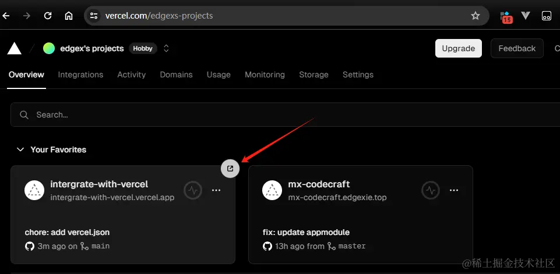Open intergrate-with-vercel external visit icon
Image resolution: width=560 pixels, height=274 pixels.
pyautogui.click(x=230, y=168)
